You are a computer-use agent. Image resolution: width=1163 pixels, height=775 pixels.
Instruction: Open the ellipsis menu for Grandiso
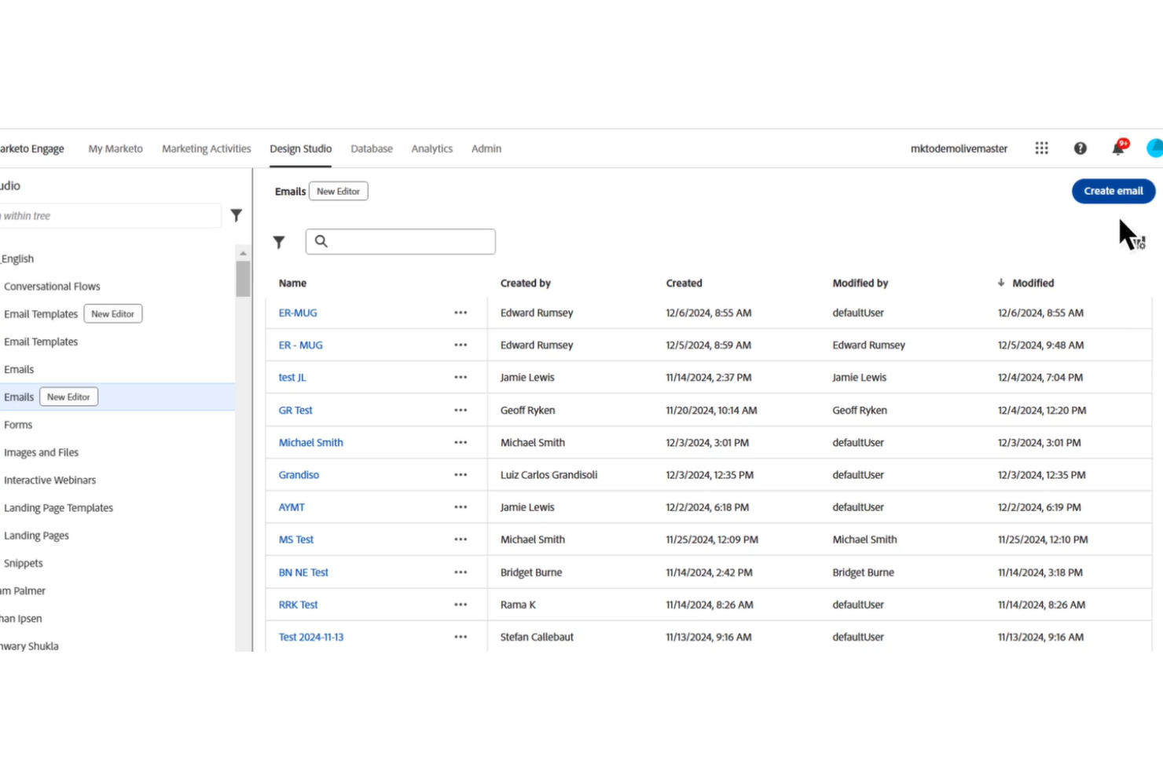(x=460, y=474)
